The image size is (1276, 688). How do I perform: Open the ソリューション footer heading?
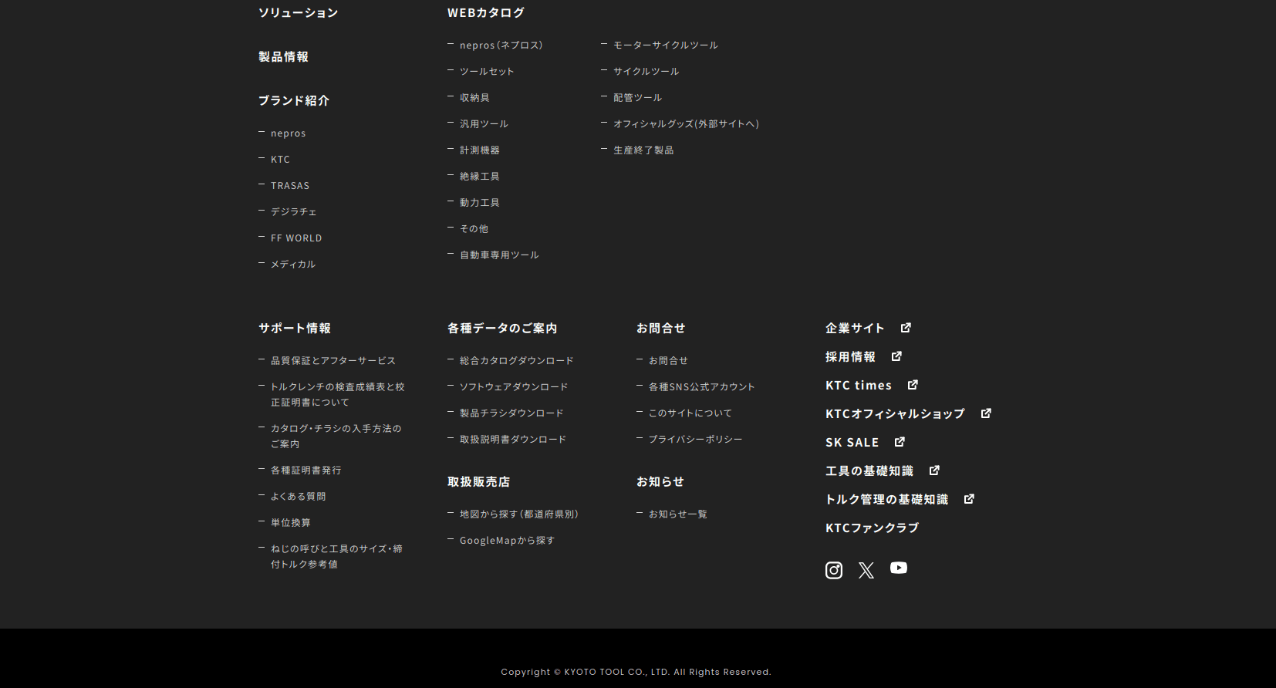pyautogui.click(x=298, y=13)
